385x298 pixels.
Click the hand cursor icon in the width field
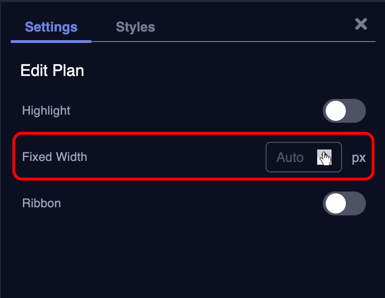325,158
